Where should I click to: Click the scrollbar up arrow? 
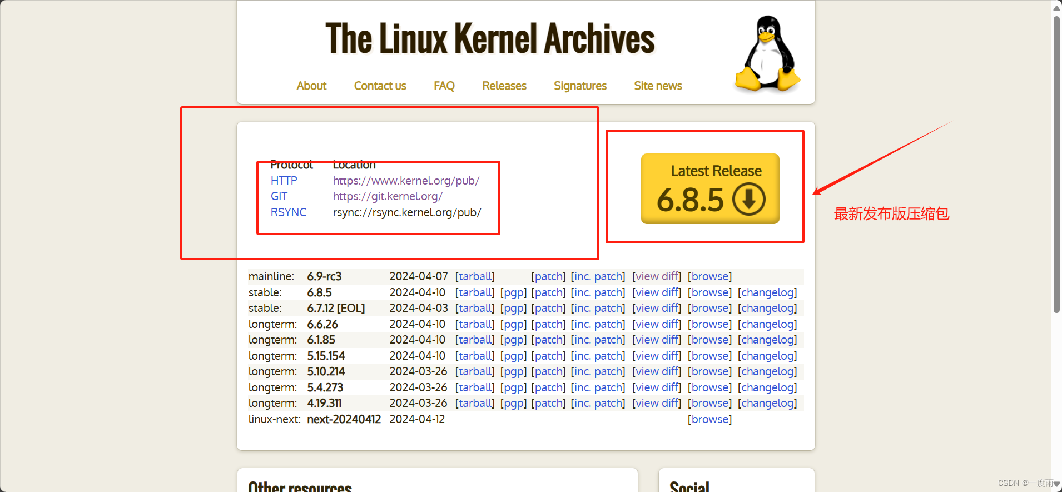pos(1056,8)
